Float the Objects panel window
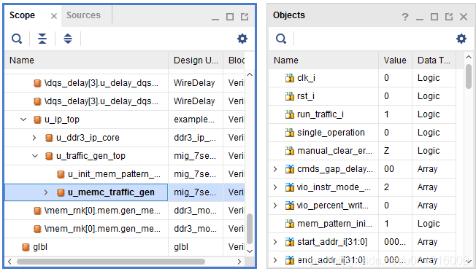This screenshot has height=274, width=476. [449, 17]
